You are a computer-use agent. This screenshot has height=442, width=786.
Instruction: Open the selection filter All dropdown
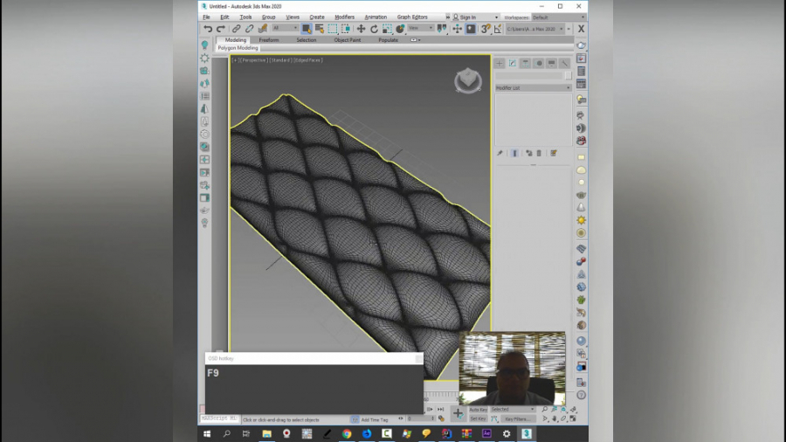point(284,28)
